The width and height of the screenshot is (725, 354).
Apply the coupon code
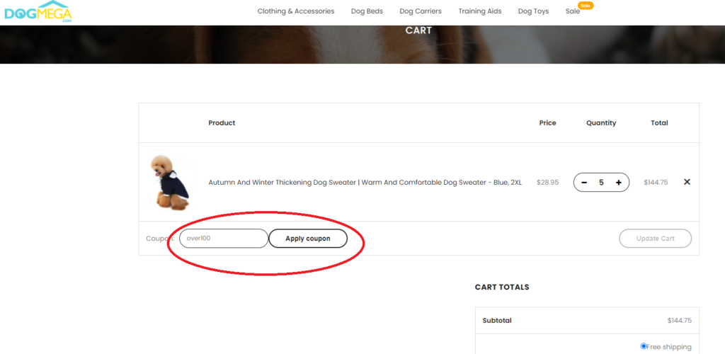tap(308, 239)
